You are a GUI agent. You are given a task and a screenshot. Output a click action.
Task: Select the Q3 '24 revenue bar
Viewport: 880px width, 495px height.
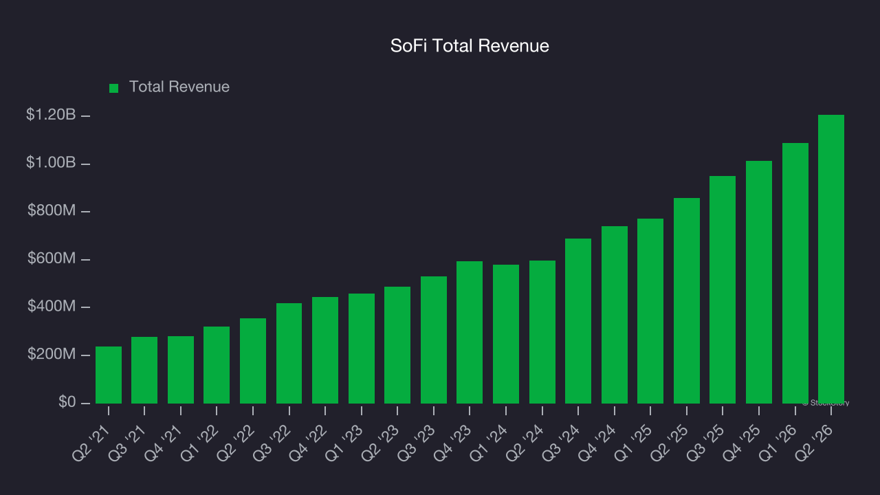tap(578, 321)
